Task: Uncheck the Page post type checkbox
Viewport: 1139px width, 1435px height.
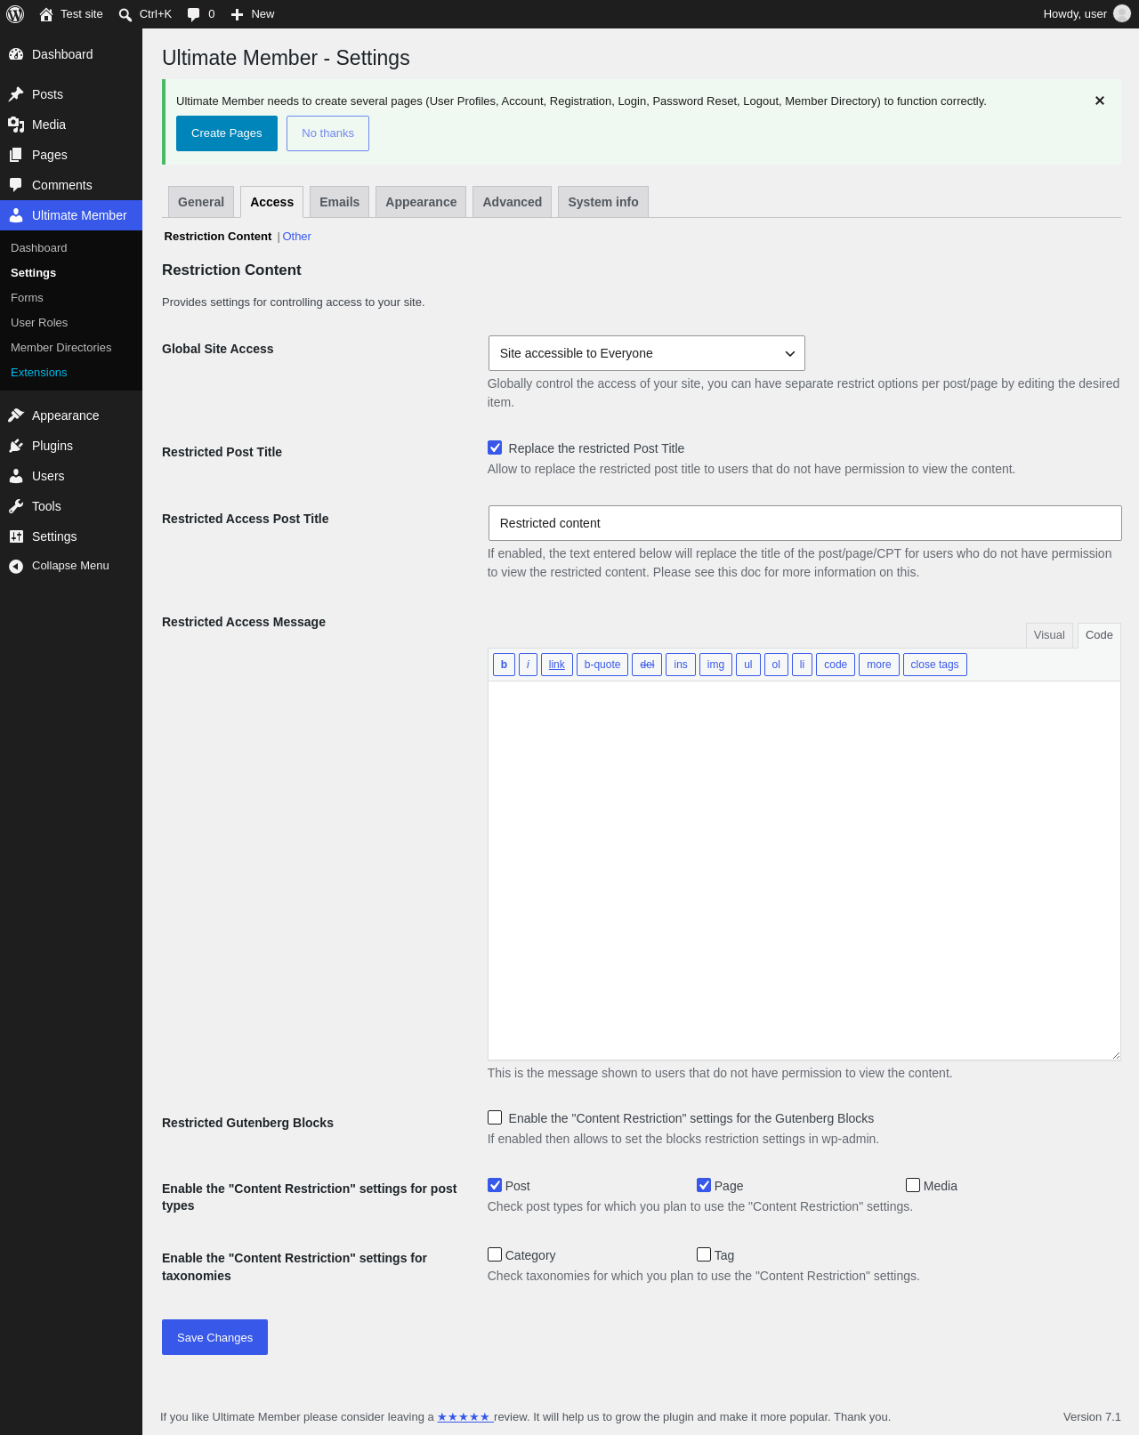Action: click(704, 1185)
